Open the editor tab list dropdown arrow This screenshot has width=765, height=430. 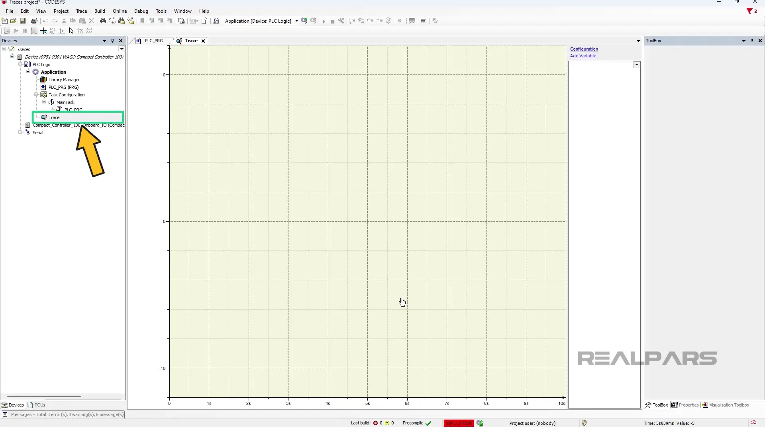[638, 41]
